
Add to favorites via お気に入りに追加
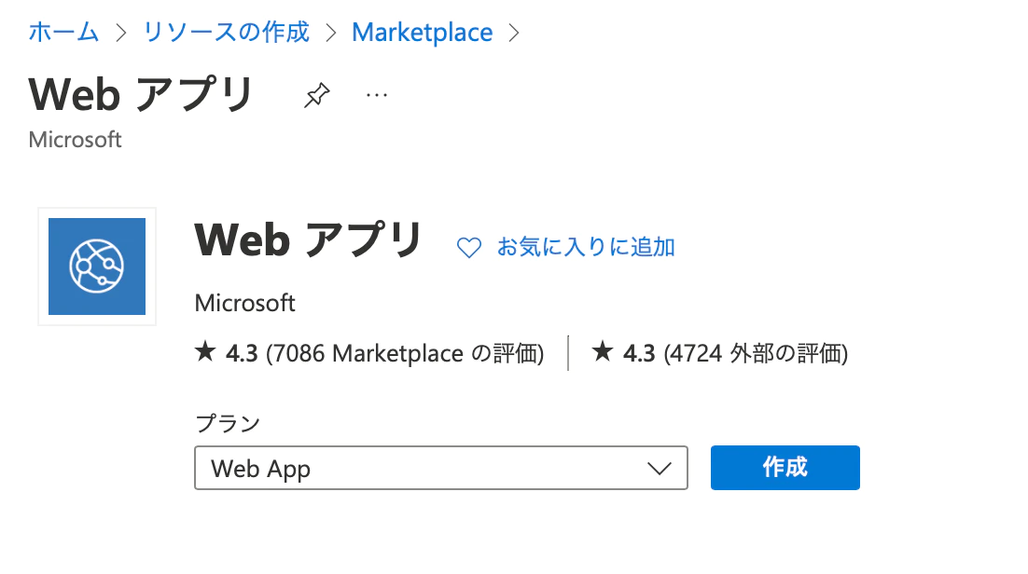(x=586, y=247)
